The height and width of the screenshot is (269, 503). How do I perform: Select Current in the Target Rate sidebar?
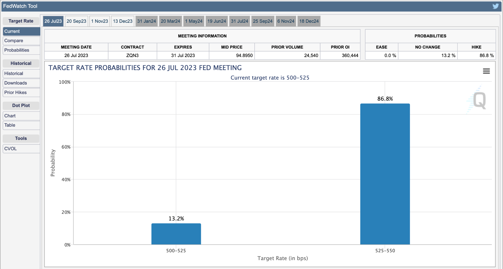click(21, 31)
